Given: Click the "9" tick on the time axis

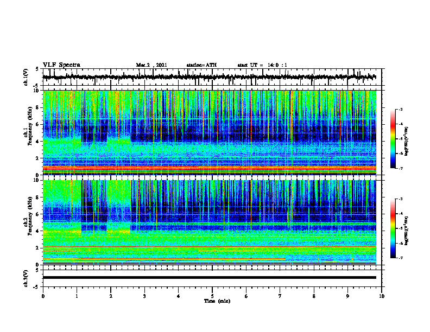Looking at the screenshot, I should (347, 296).
